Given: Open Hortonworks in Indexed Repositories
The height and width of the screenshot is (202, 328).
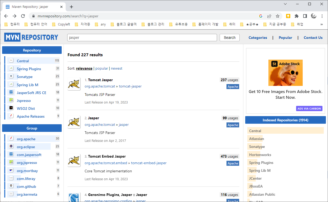Looking at the screenshot, I should (x=260, y=155).
